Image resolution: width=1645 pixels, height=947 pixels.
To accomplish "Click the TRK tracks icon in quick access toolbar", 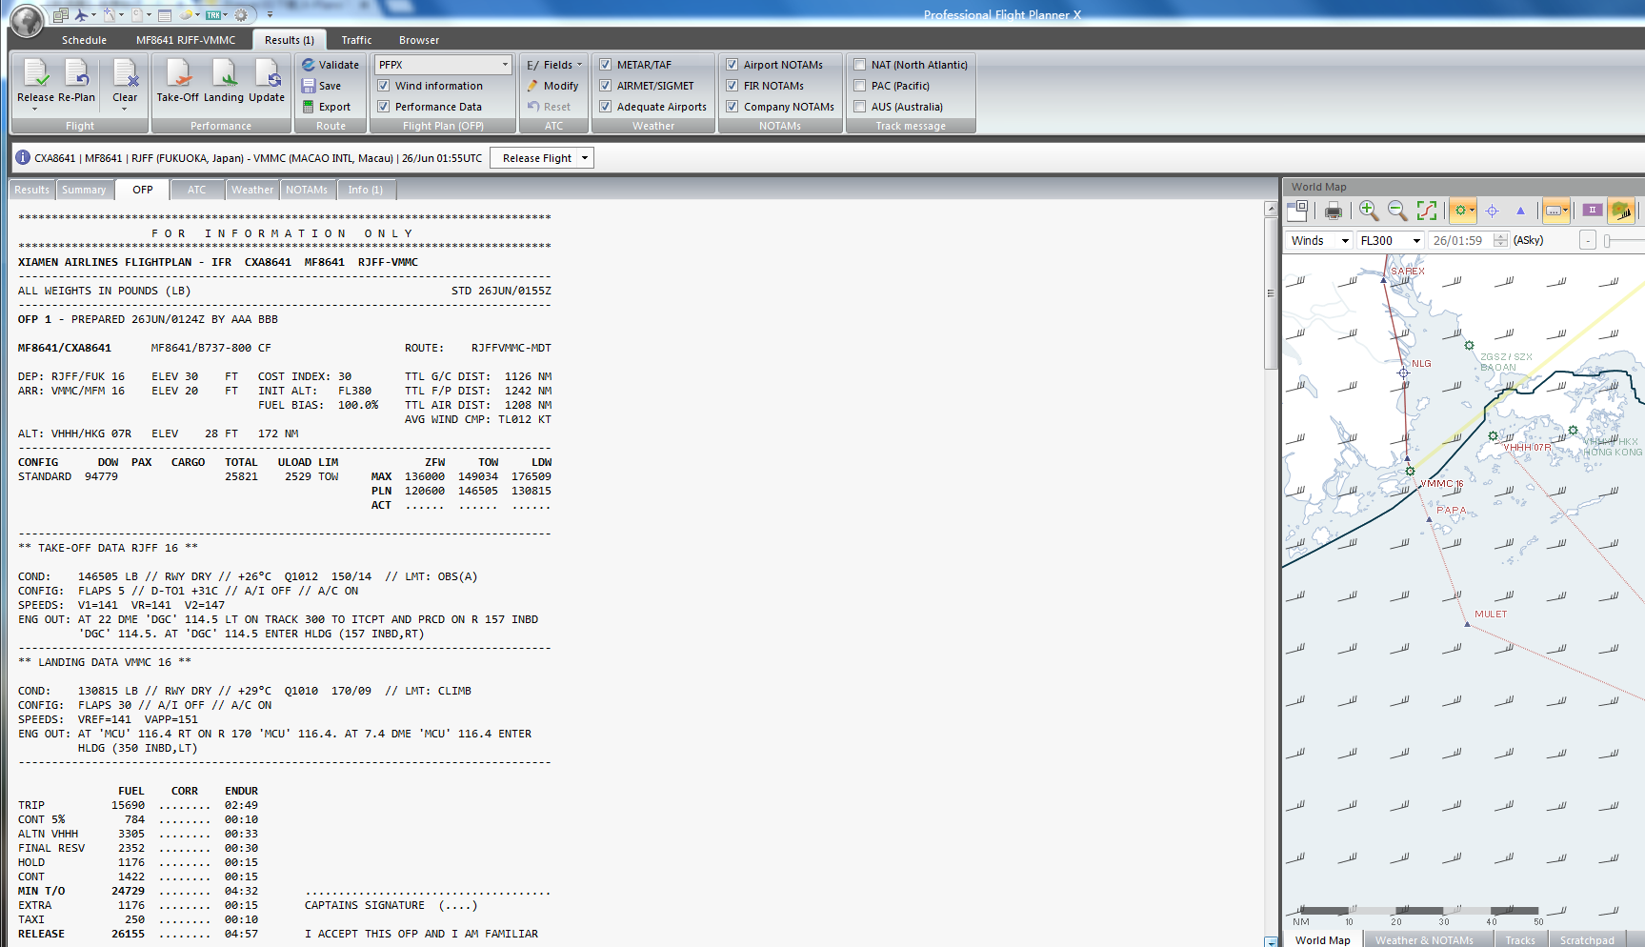I will pos(213,15).
